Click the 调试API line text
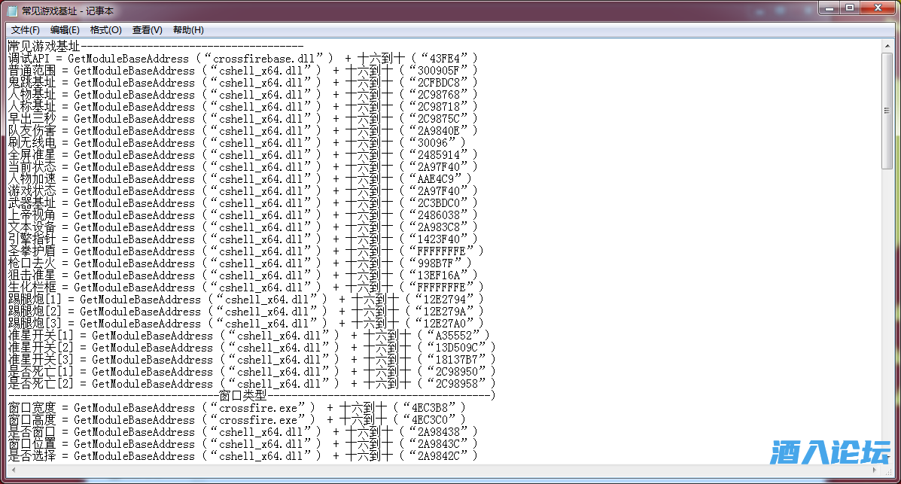Viewport: 901px width, 484px height. click(243, 59)
